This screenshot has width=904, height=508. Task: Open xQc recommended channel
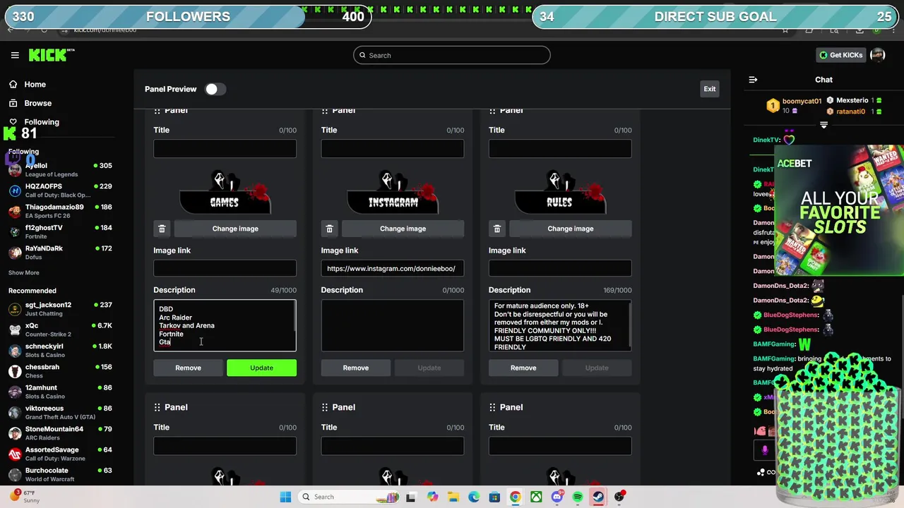pos(60,329)
